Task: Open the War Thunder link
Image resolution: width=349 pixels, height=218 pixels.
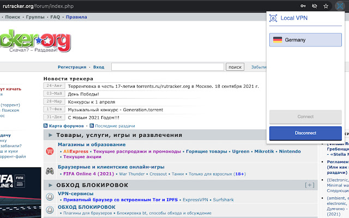Action: (132, 174)
